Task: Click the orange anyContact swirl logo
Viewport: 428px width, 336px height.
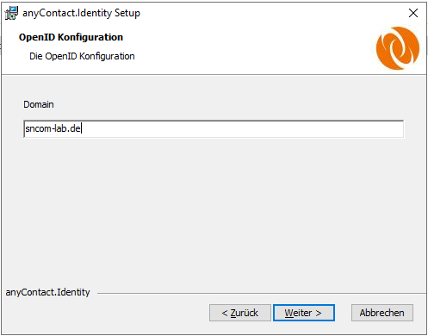Action: pyautogui.click(x=398, y=48)
